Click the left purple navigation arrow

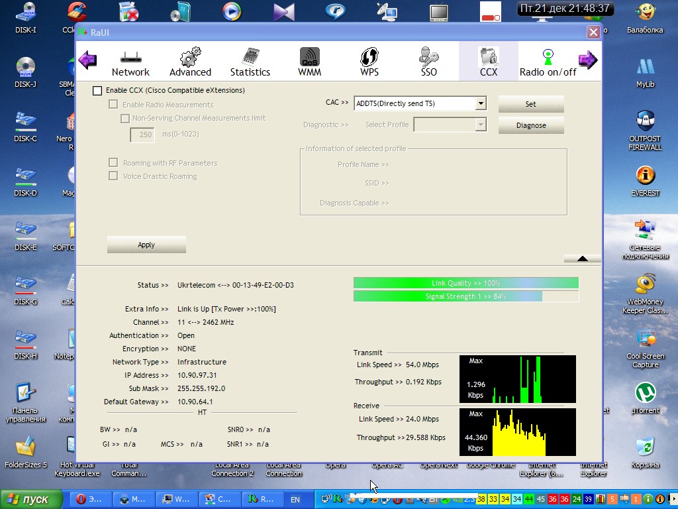[88, 60]
